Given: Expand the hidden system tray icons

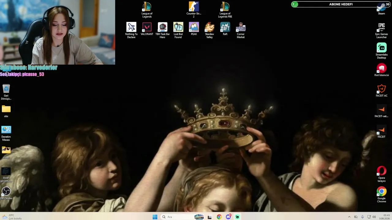Looking at the screenshot, I should pos(349,217).
